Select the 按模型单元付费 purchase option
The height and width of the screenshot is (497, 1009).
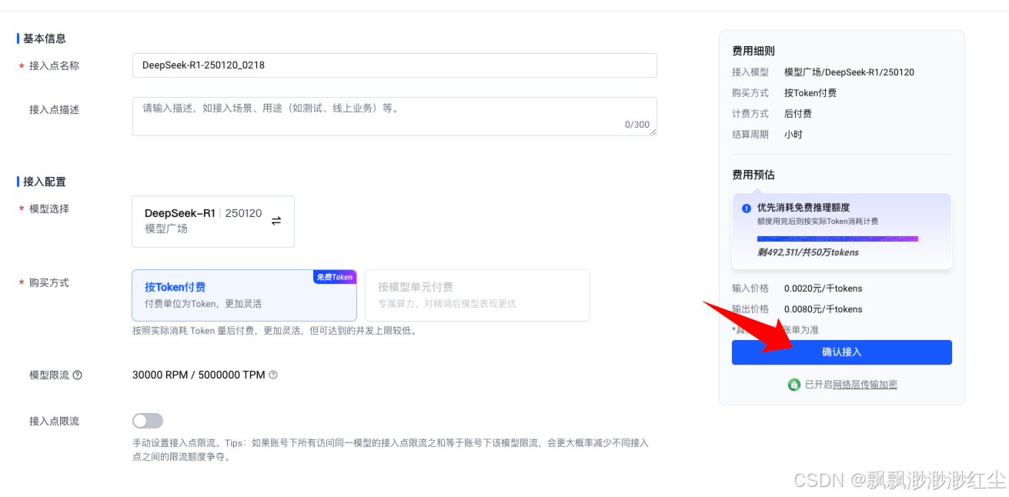point(477,295)
